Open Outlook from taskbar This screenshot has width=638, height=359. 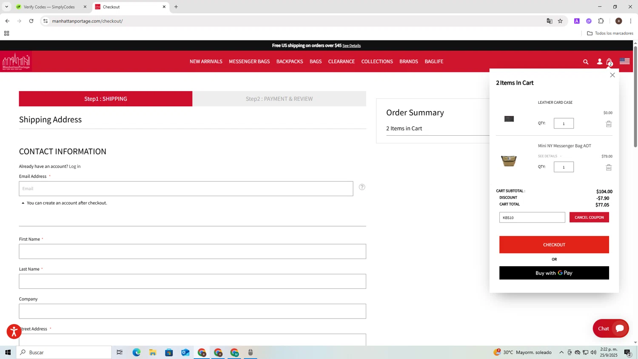pyautogui.click(x=185, y=352)
